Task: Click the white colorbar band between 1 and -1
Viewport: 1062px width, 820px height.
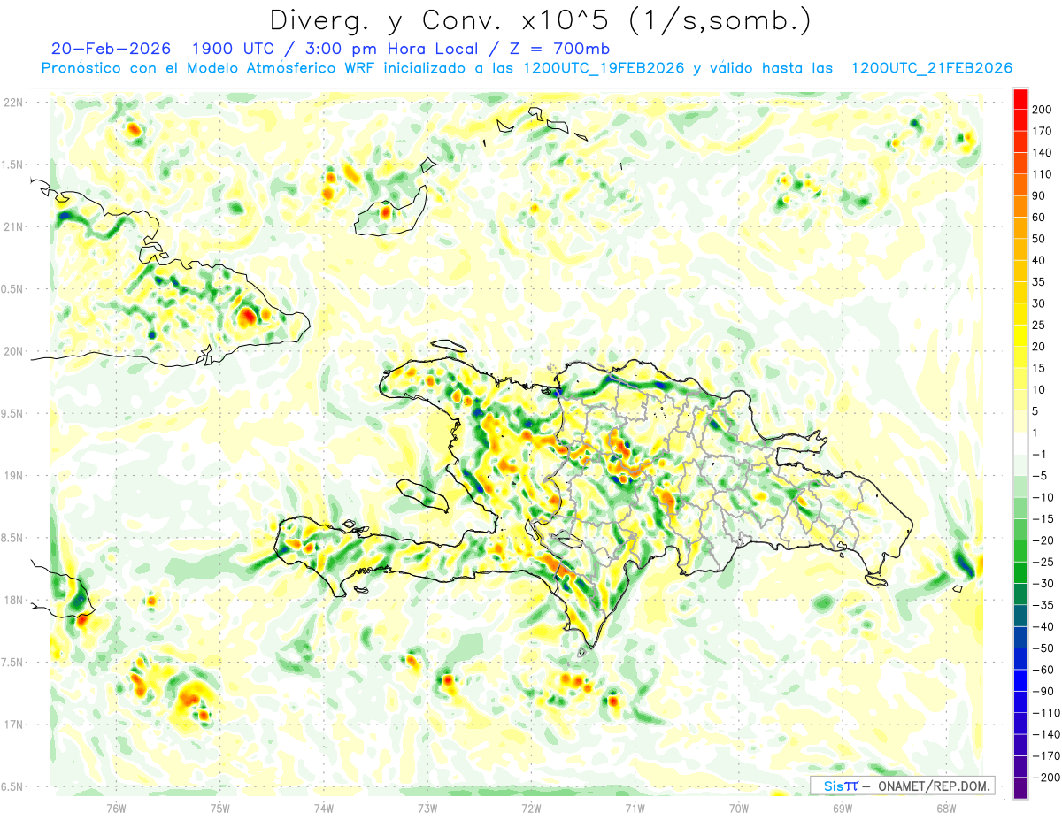Action: point(1020,444)
